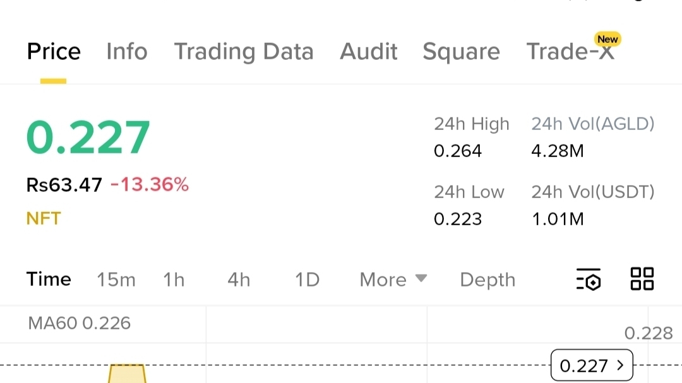Set chart interval to 4h
The width and height of the screenshot is (682, 383).
[239, 280]
